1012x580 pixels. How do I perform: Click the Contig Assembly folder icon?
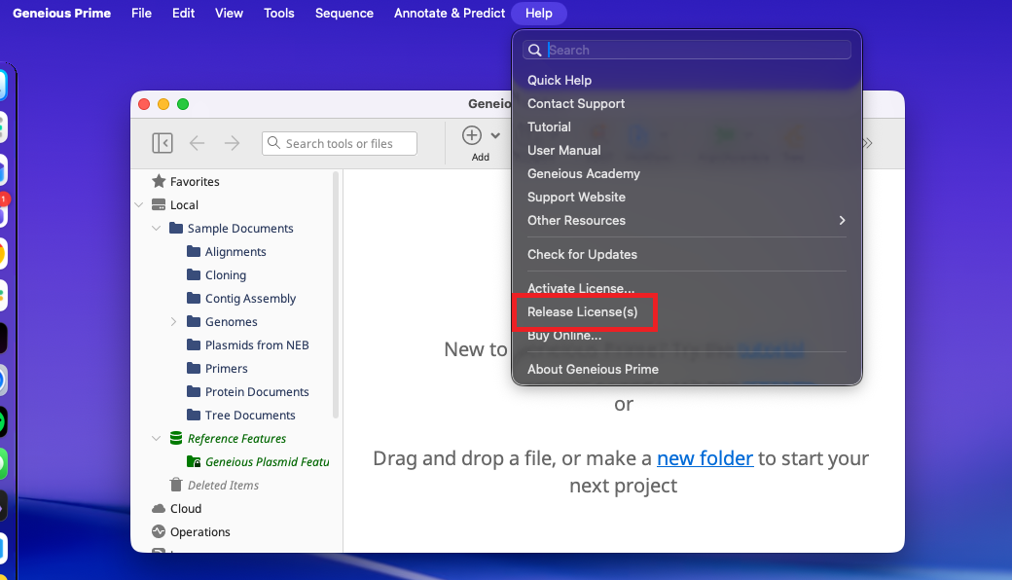(194, 298)
